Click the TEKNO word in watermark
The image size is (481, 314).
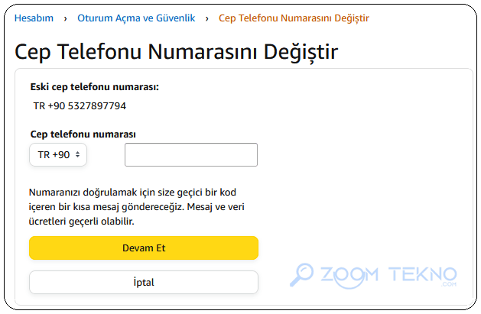coord(423,274)
